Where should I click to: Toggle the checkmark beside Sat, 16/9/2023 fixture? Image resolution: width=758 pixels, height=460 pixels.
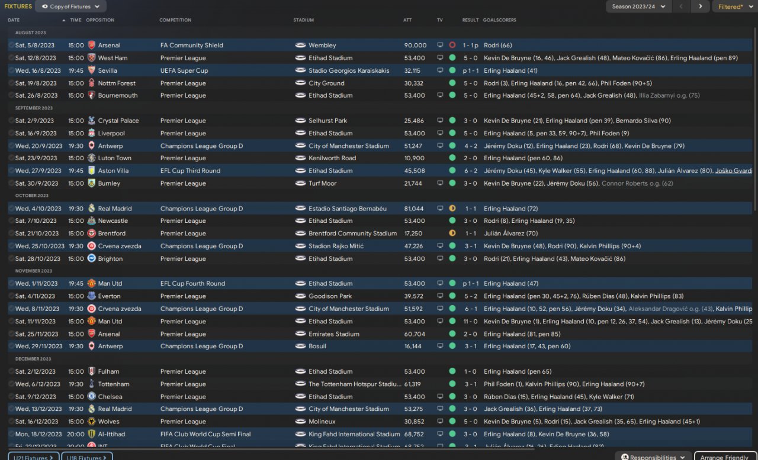11,133
